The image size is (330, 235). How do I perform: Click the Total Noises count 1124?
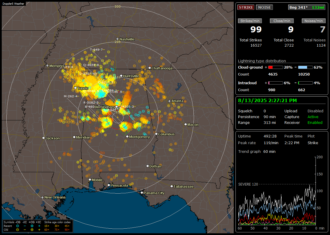[x=321, y=45]
